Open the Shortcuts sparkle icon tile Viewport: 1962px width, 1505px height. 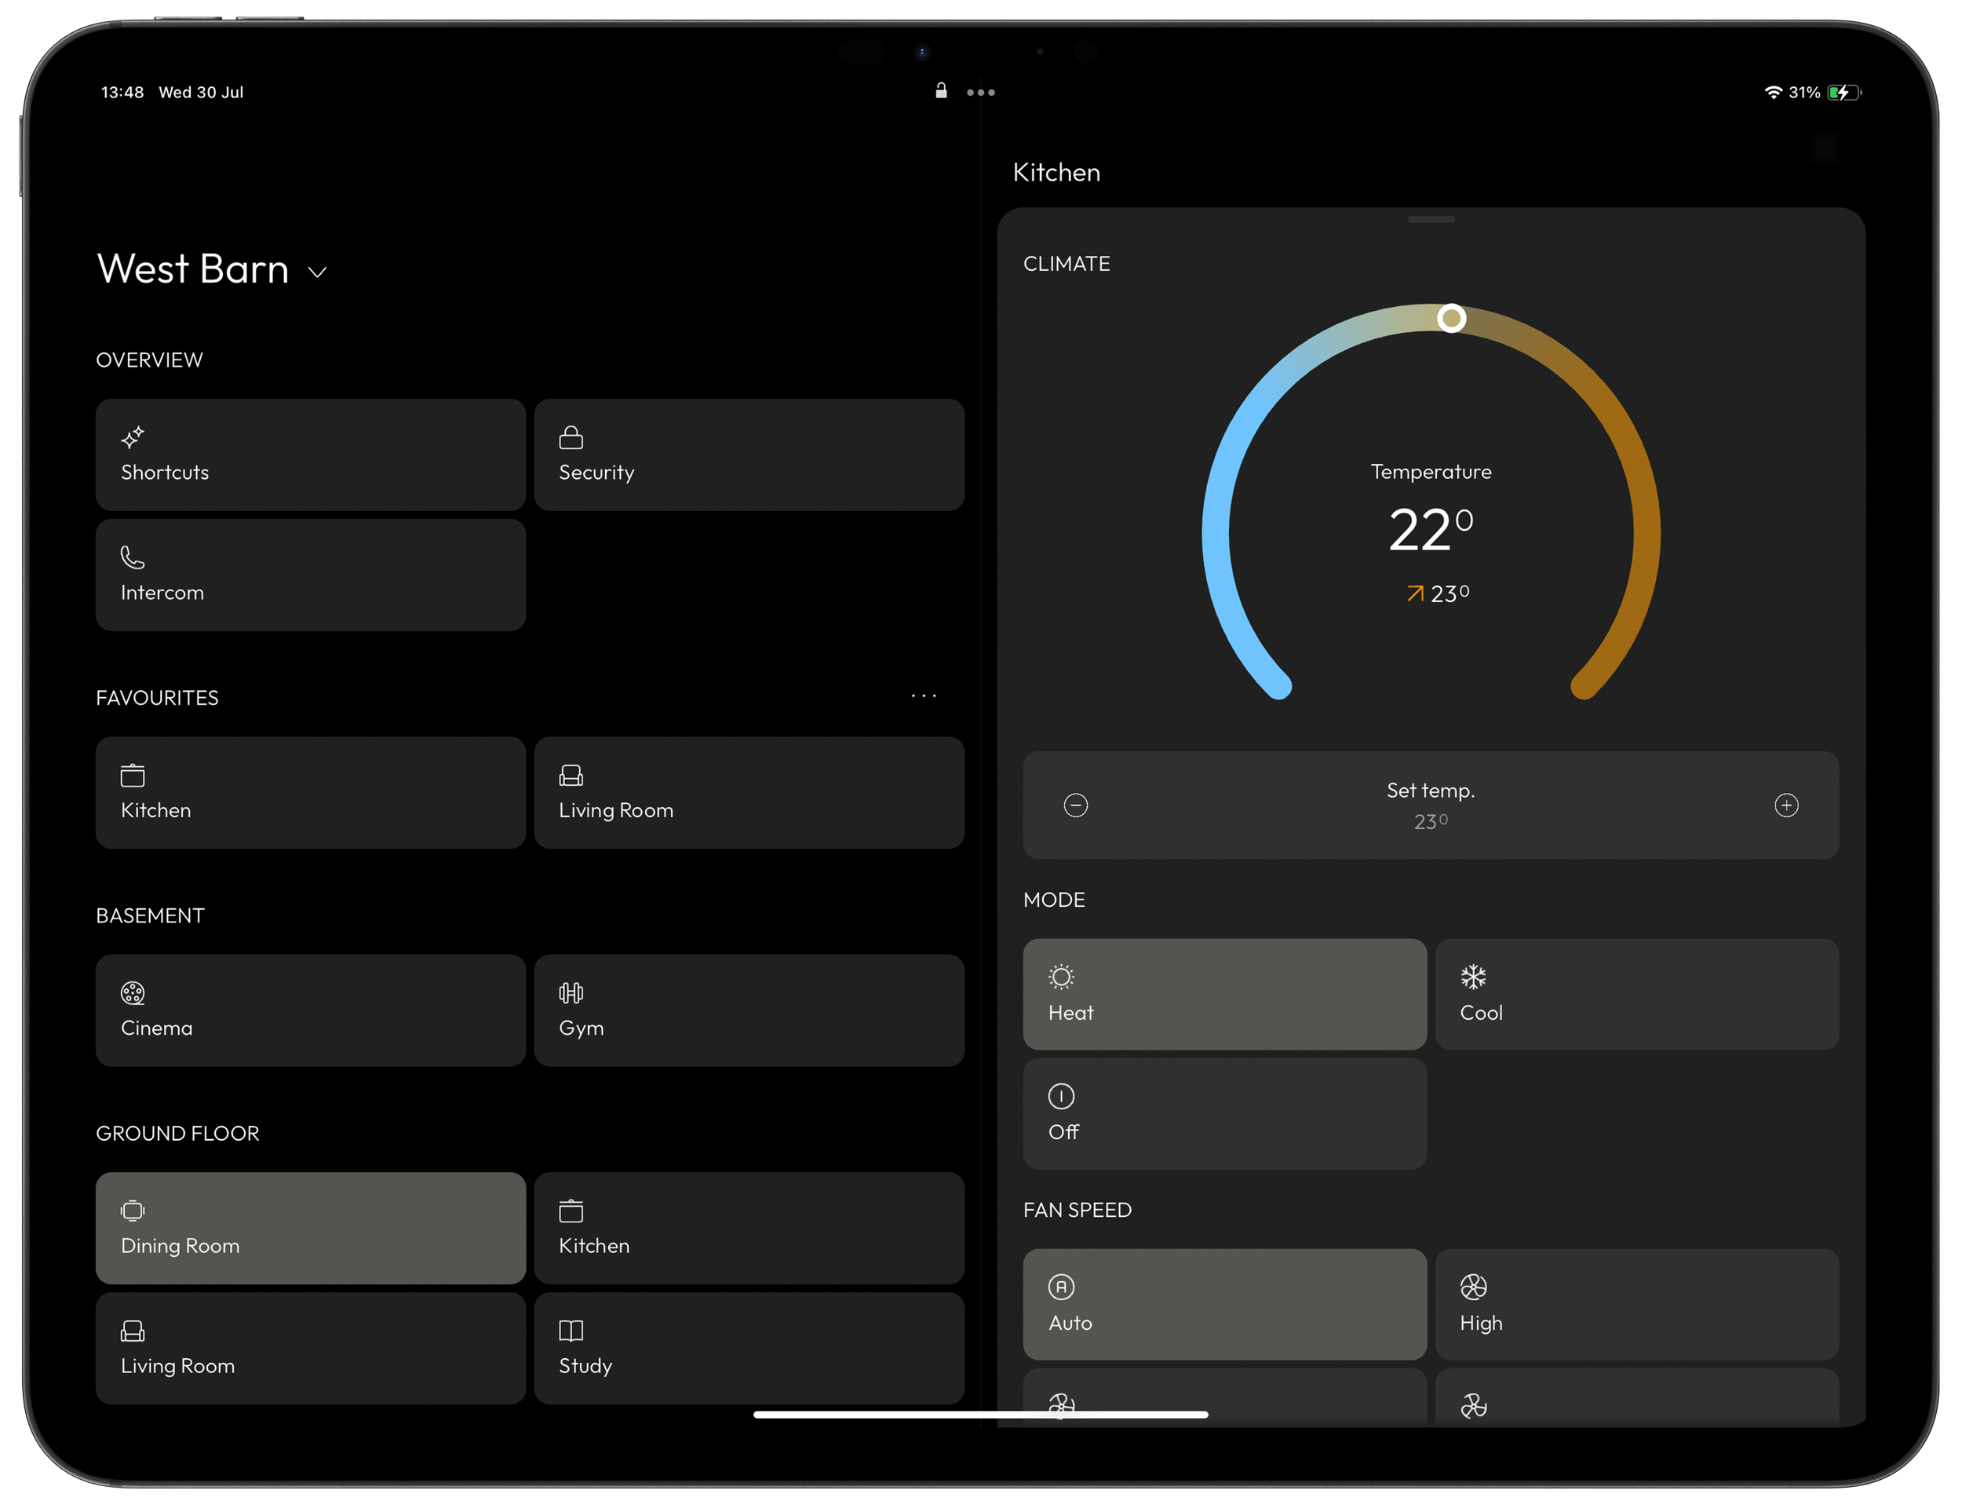pyautogui.click(x=133, y=437)
